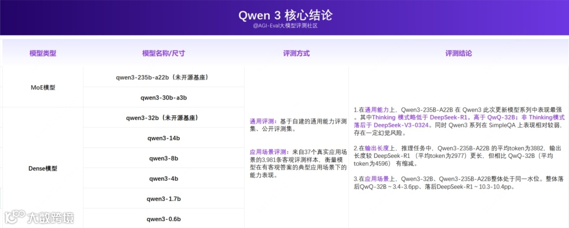569x228 pixels.
Task: Click the 'qwen3-0.6b' row
Action: (x=164, y=219)
